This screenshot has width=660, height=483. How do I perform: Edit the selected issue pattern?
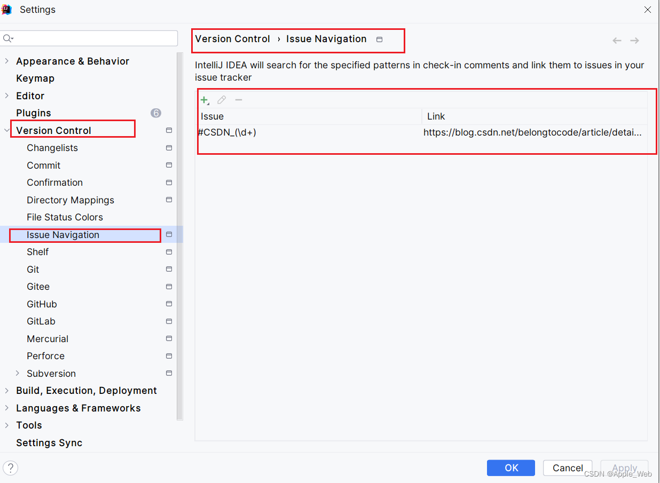tap(222, 100)
